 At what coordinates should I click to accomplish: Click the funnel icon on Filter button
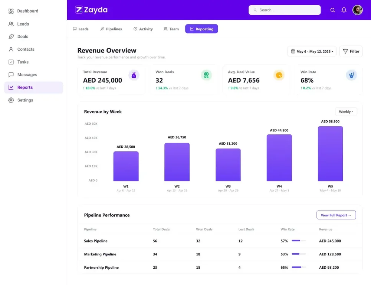coord(345,51)
